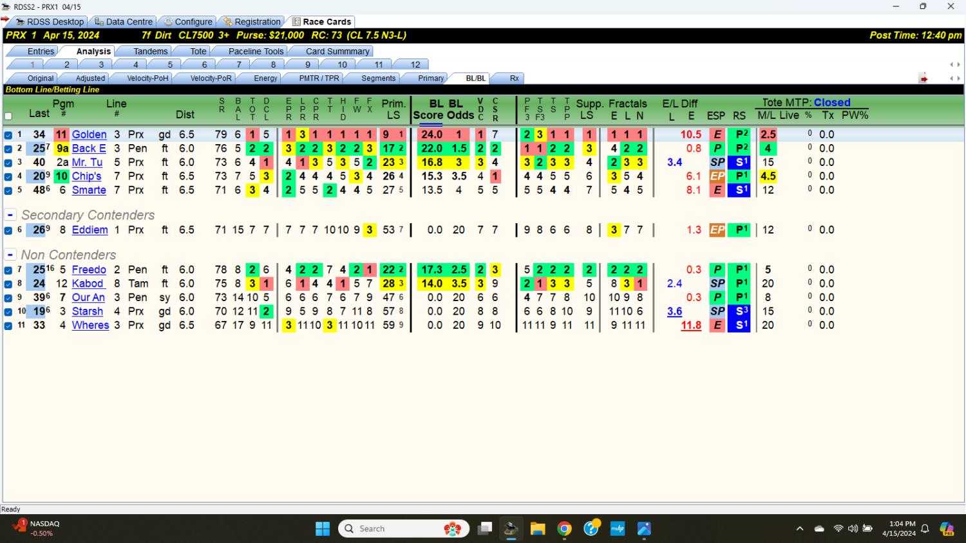Image resolution: width=966 pixels, height=543 pixels.
Task: Click the BL Score column header
Action: point(428,109)
